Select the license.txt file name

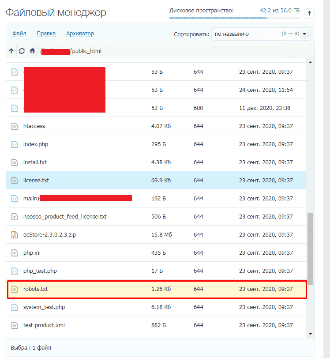pos(36,181)
